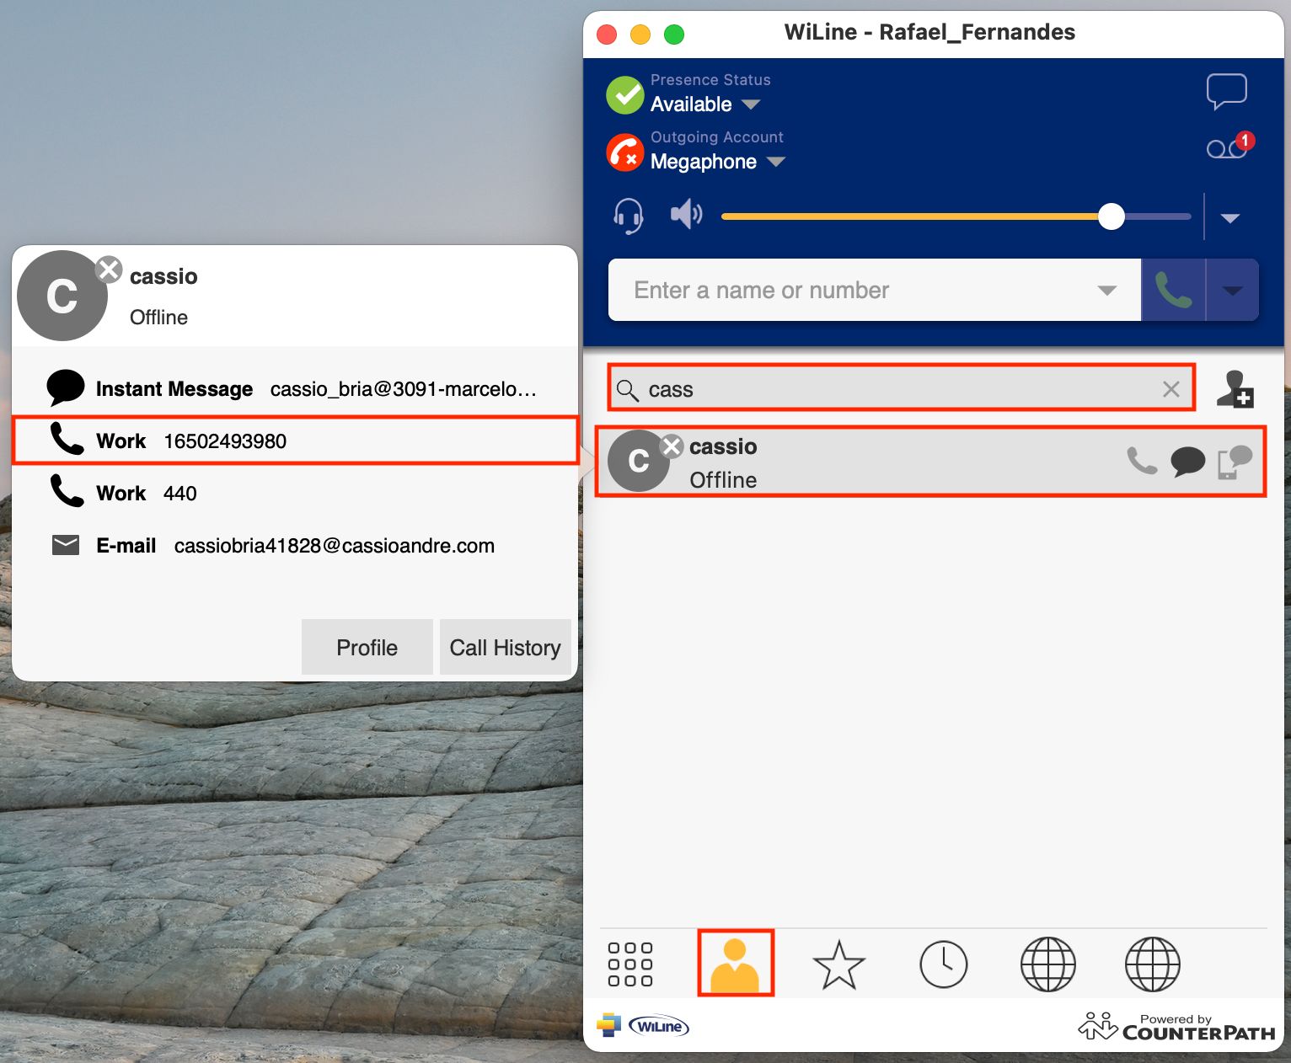Switch to the second globe panel
The image size is (1291, 1063).
[1152, 964]
